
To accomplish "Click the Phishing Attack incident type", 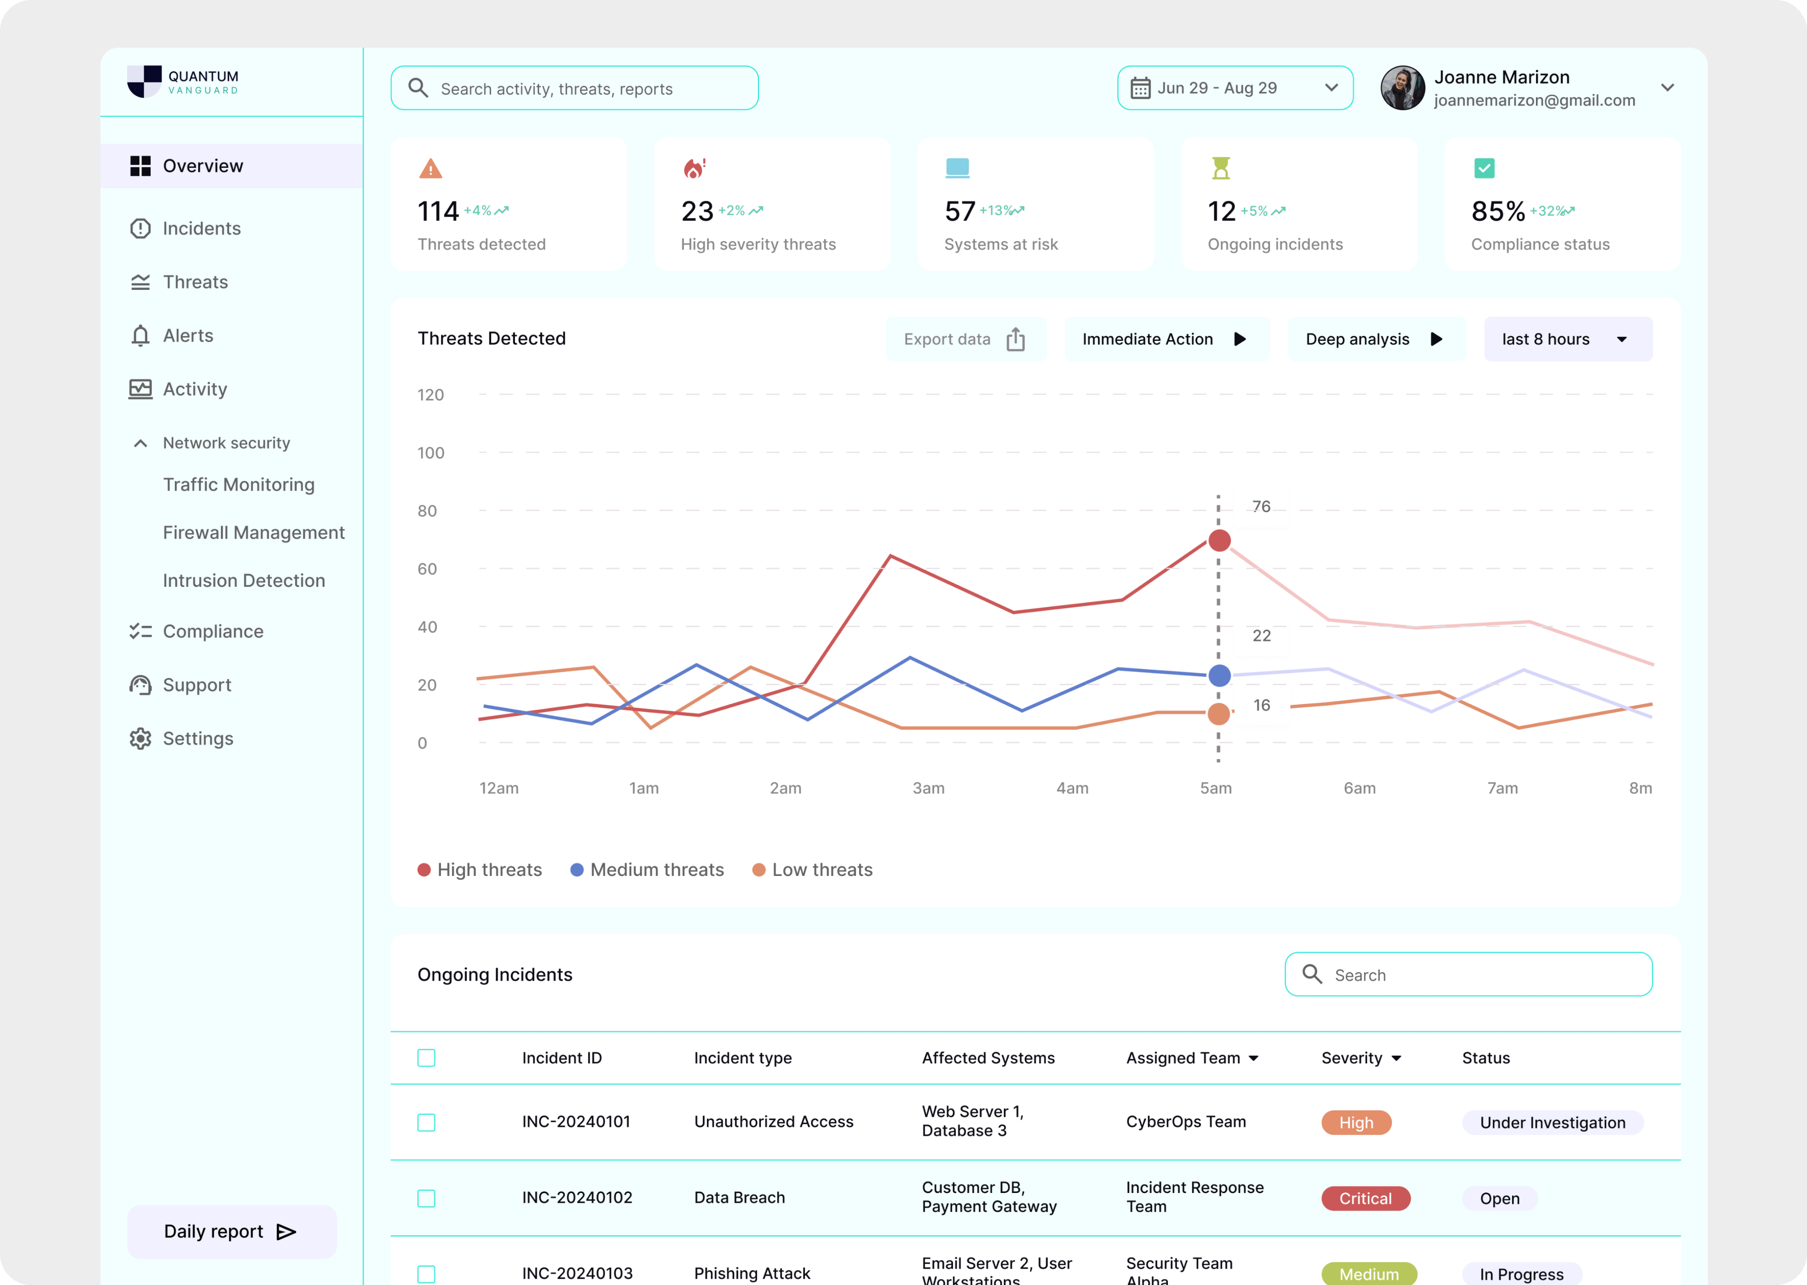I will (x=752, y=1273).
